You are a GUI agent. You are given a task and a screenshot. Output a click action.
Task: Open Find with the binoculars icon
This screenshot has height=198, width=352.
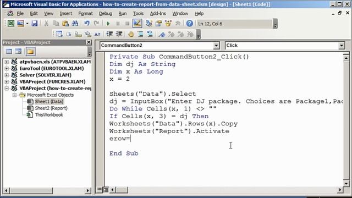(x=75, y=23)
